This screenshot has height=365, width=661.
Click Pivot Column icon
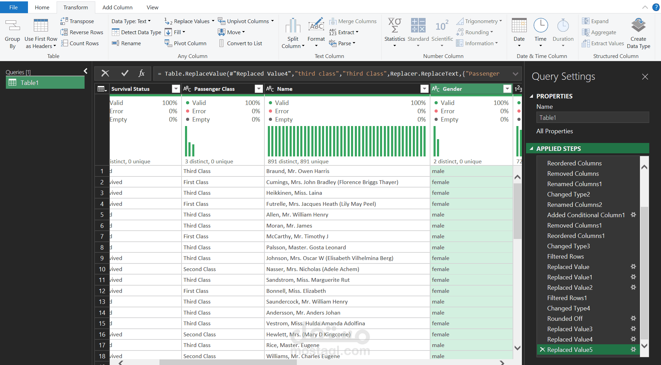tap(168, 43)
